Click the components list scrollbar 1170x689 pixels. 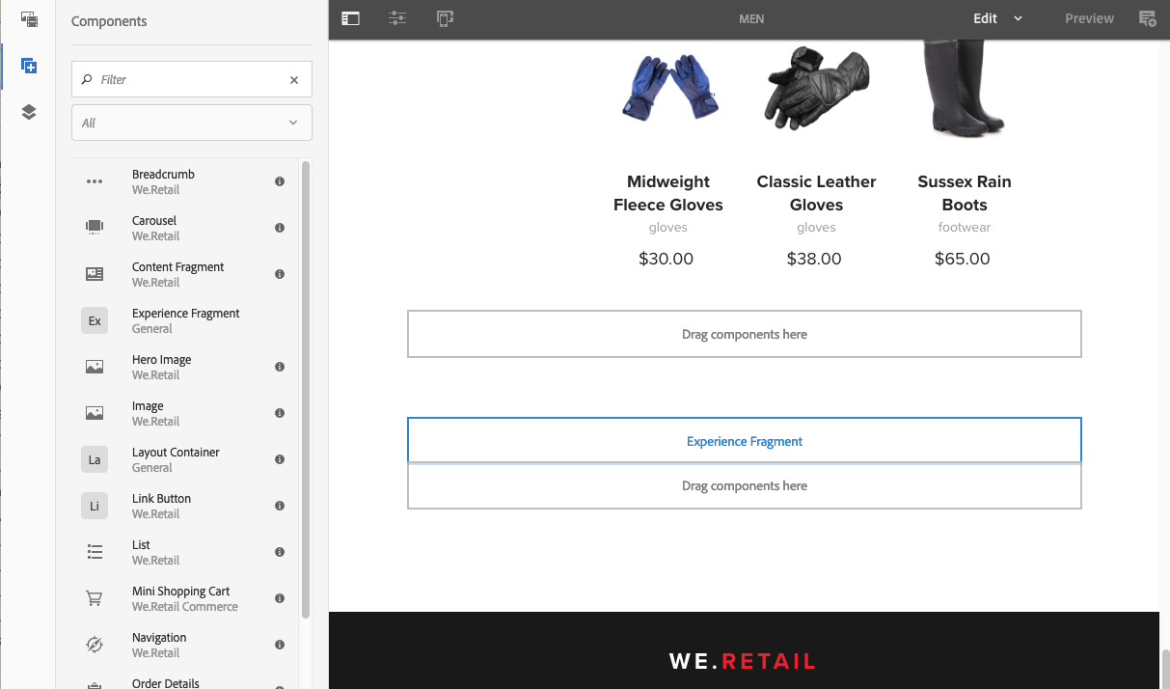[x=306, y=386]
